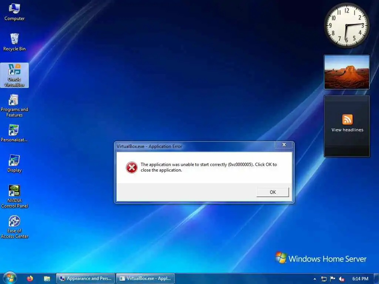This screenshot has width=379, height=284.
Task: Click the VirtualBox.exe - Application Error title
Action: 149,146
